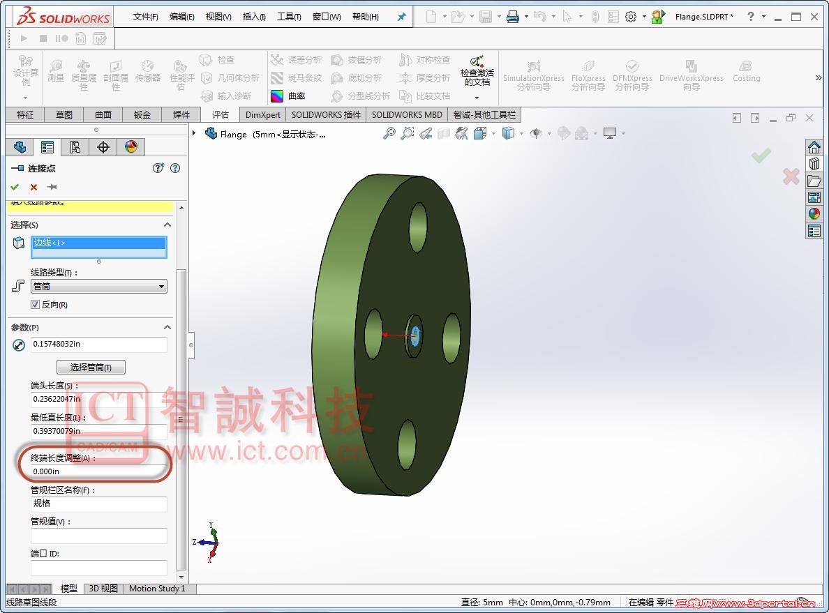Screen dimensions: 829x613
Task: Click the Zoom to Fit magnifier icon
Action: pyautogui.click(x=389, y=134)
